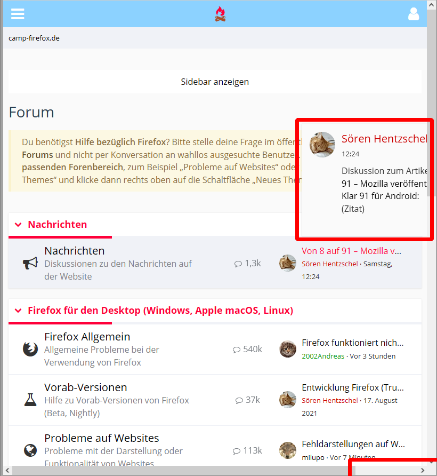This screenshot has width=437, height=476.
Task: Collapse the Nachrichten category chevron
Action: tap(18, 225)
